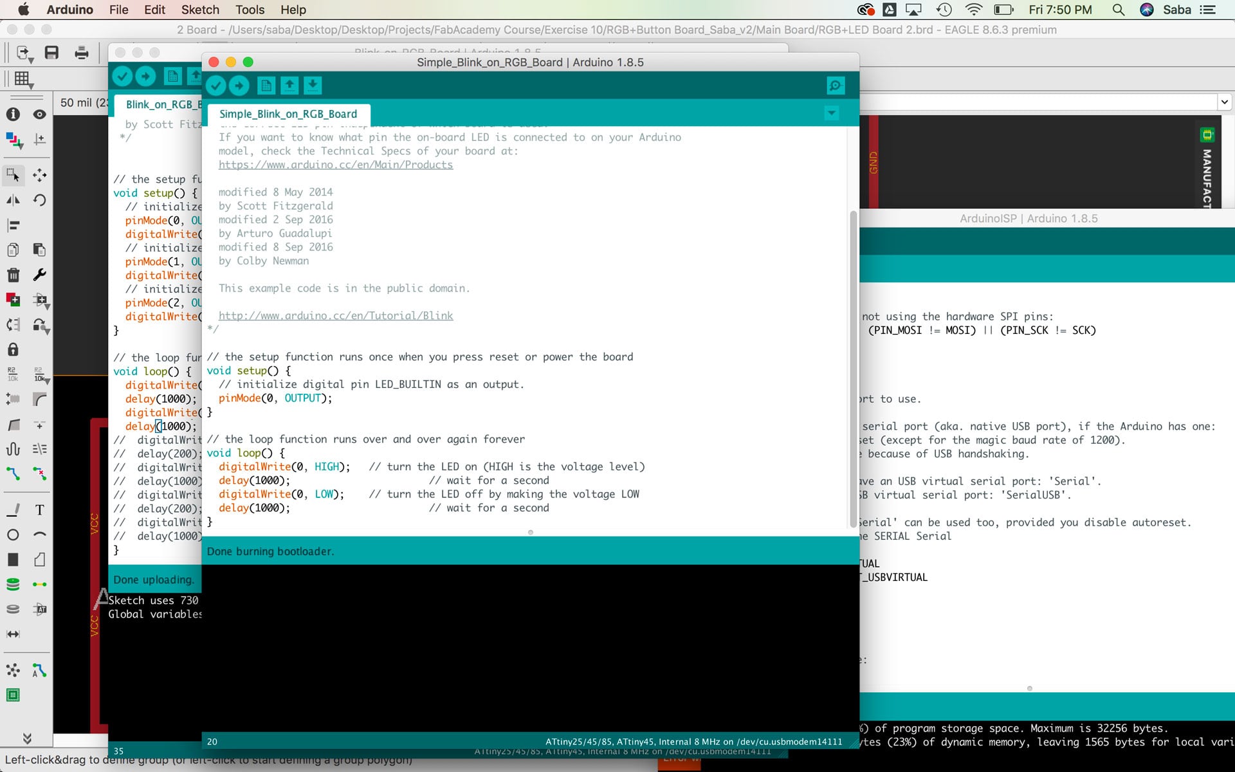
Task: Select the EAGLE Group selection tool
Action: pos(13,174)
